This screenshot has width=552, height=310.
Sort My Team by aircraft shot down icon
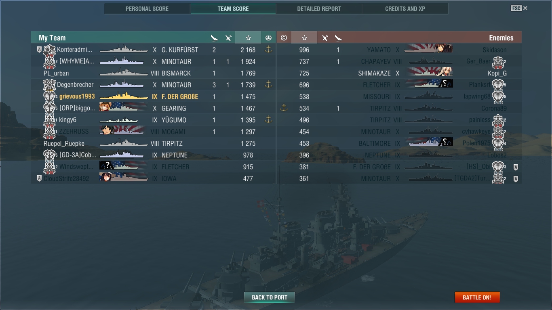(228, 38)
